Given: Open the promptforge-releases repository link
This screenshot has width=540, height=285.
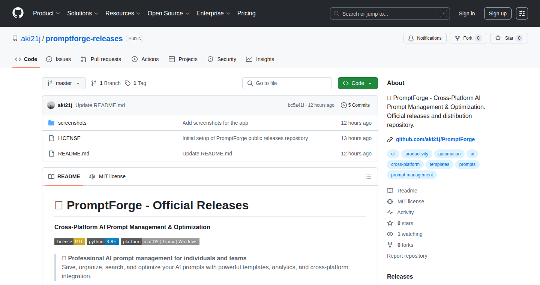Looking at the screenshot, I should (x=84, y=39).
